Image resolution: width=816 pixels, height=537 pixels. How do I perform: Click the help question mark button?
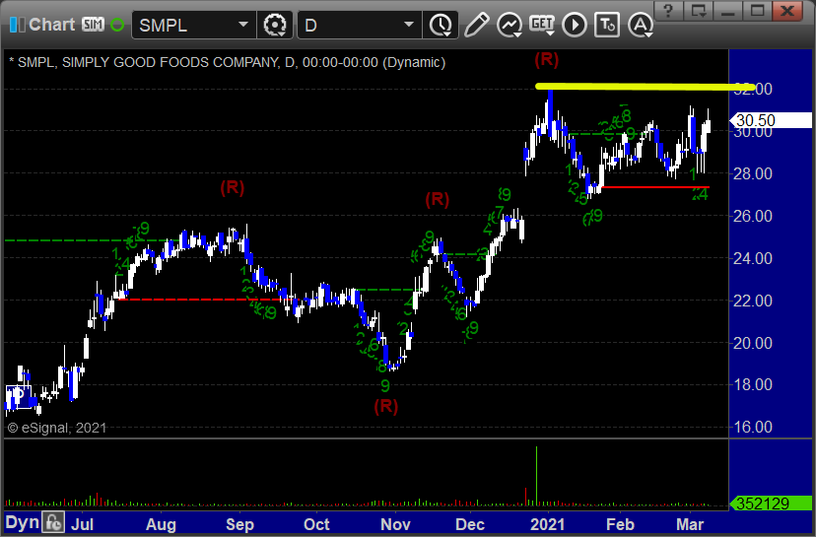coord(669,11)
